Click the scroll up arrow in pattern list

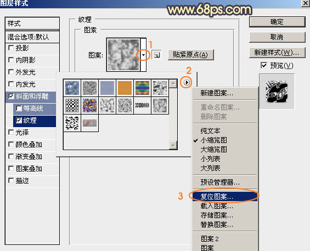173,84
